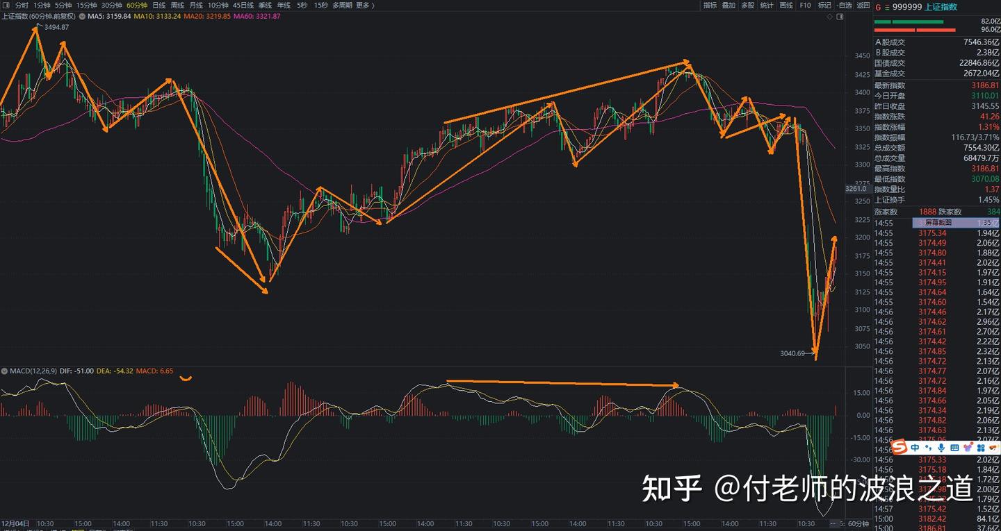Open the 指标 indicator selection dropdown

710,5
